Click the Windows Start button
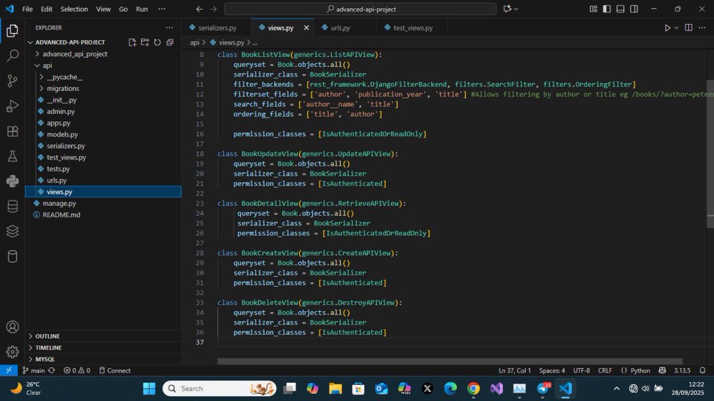The height and width of the screenshot is (401, 714). 149,389
